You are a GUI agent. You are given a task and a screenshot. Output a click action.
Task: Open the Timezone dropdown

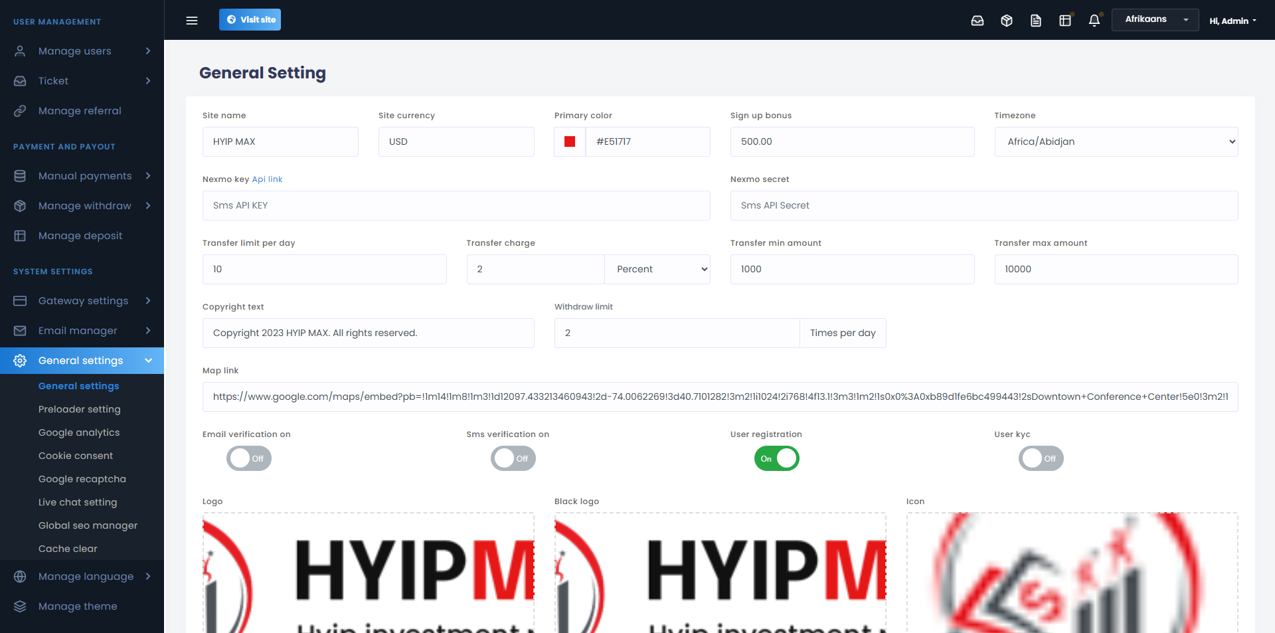point(1116,141)
